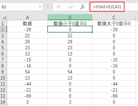Click cell A14 containing 3
Image resolution: width=138 pixels, height=106 pixels.
coord(27,102)
